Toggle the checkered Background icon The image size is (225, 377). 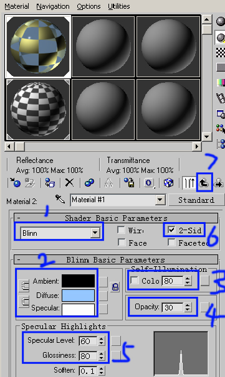[221, 52]
